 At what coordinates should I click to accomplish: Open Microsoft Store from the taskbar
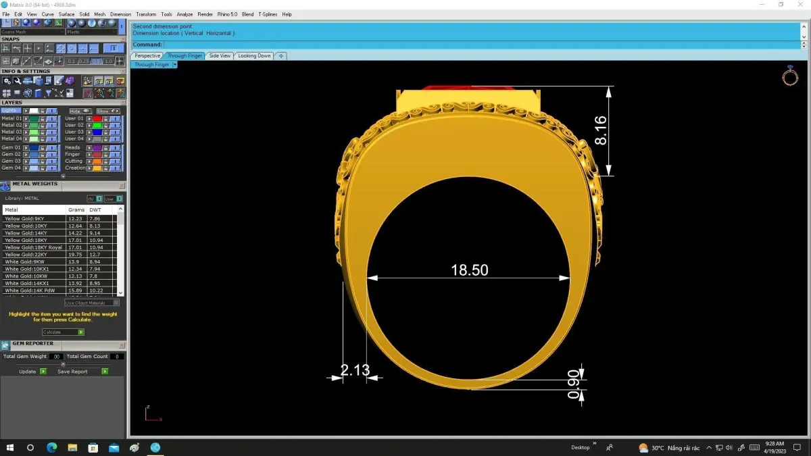(x=93, y=447)
